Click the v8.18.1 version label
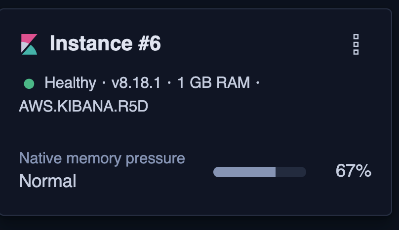 click(136, 83)
